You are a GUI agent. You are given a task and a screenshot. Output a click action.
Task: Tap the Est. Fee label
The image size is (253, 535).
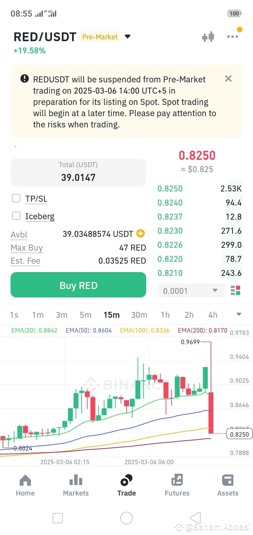pos(25,261)
